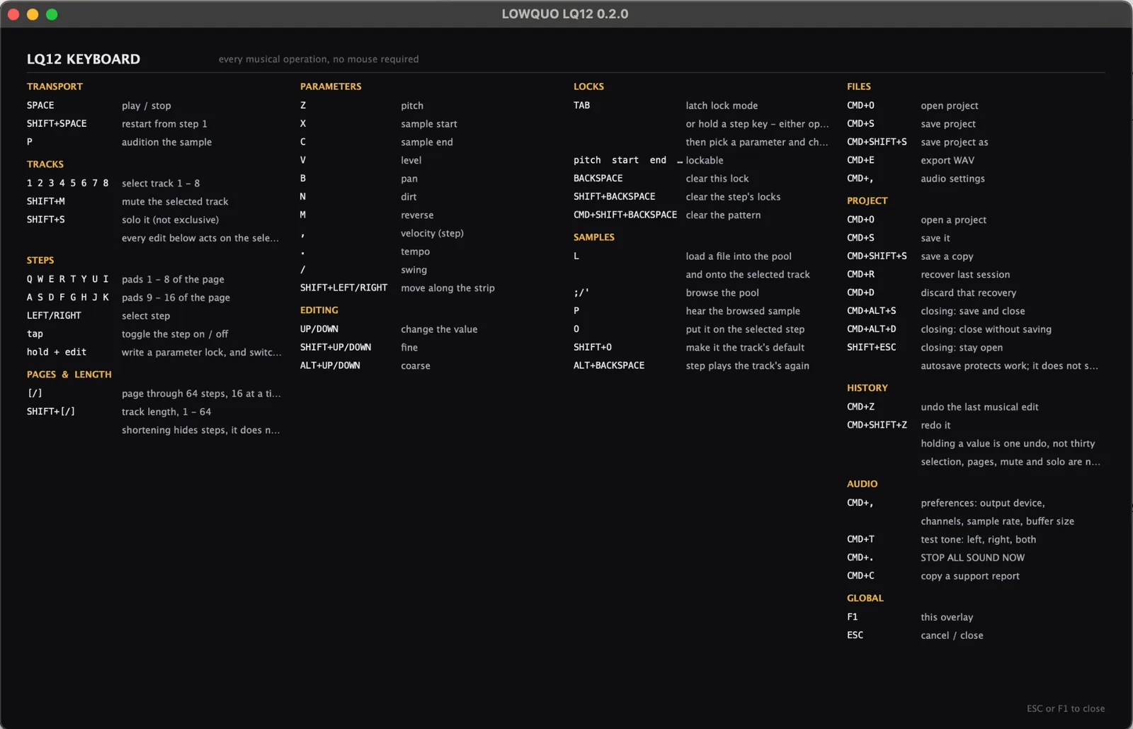Click 'toggle the step on / off' text

pos(175,334)
